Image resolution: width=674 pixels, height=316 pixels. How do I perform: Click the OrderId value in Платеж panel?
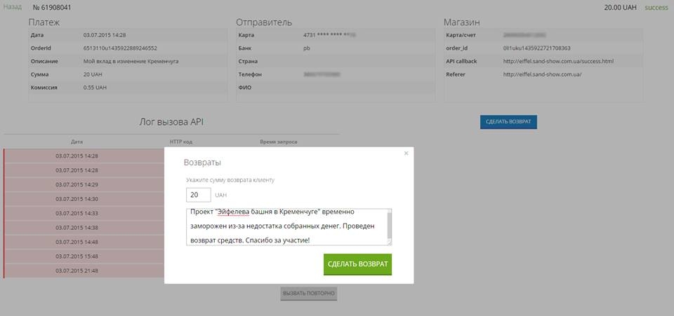point(120,48)
